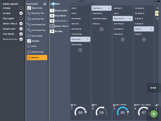
Task: Uncheck Demo-1 Rev.3 in song library
Action: (x=21, y=24)
